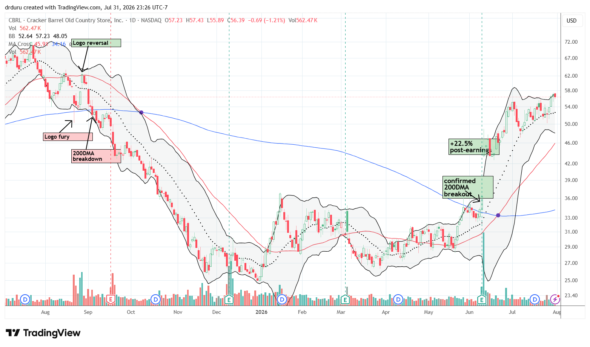590x347 pixels.
Task: Click the close price C56.39 value
Action: pyautogui.click(x=236, y=20)
